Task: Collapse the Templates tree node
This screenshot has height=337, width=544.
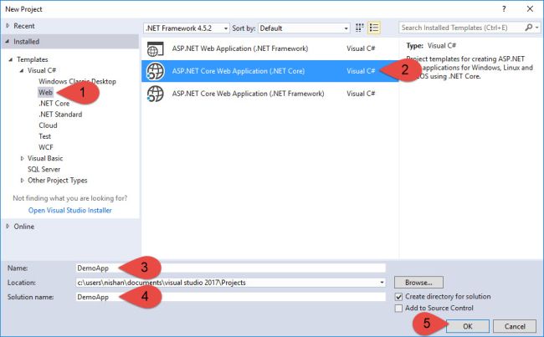Action: click(x=11, y=59)
